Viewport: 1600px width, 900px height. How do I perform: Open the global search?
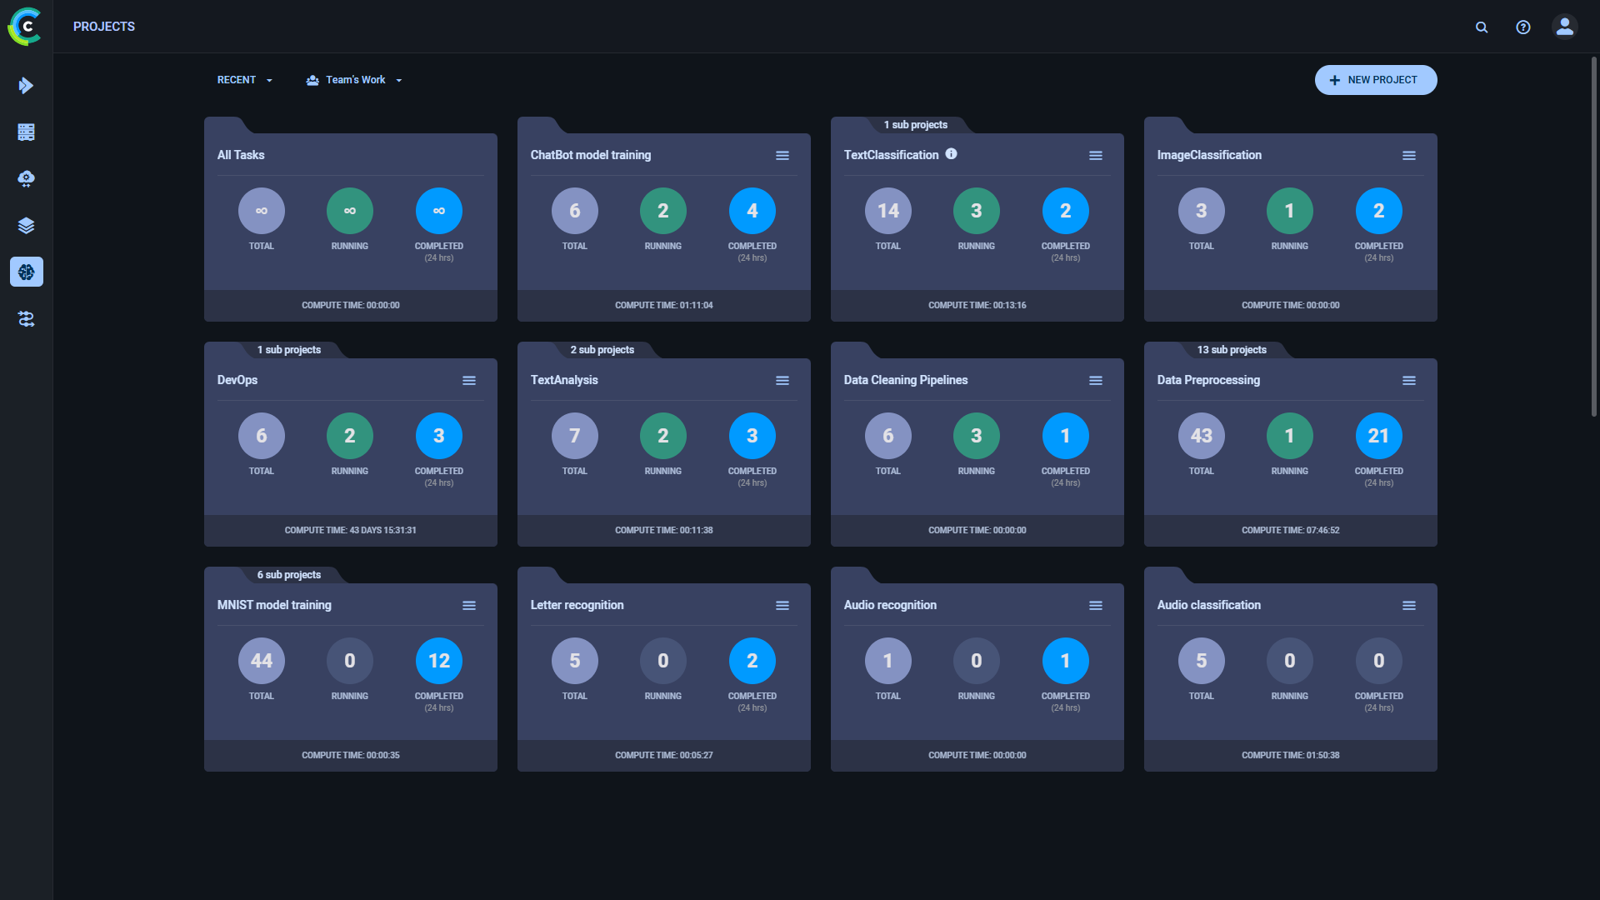[1482, 27]
